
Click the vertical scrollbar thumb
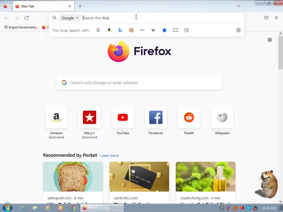(281, 52)
